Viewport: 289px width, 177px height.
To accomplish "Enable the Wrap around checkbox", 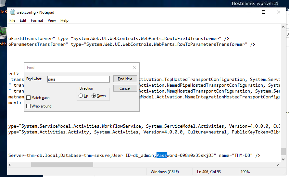I will [29, 106].
